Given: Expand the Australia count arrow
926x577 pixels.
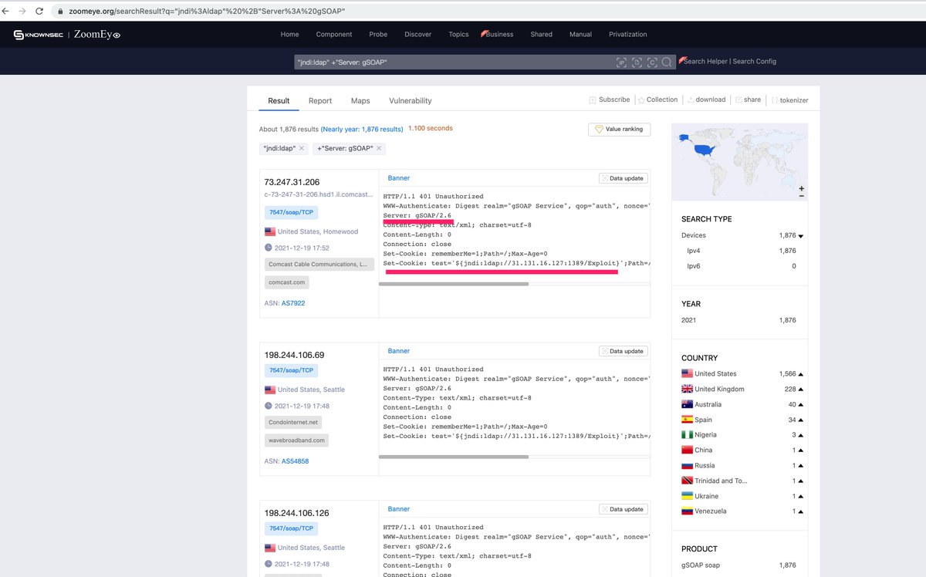Looking at the screenshot, I should [801, 404].
